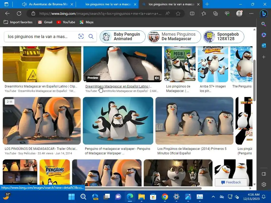Open Operacion Posible Lo Imposible poster image

point(180,64)
